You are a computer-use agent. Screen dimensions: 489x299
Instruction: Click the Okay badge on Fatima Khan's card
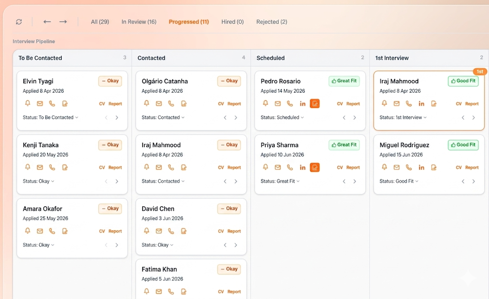coord(229,269)
